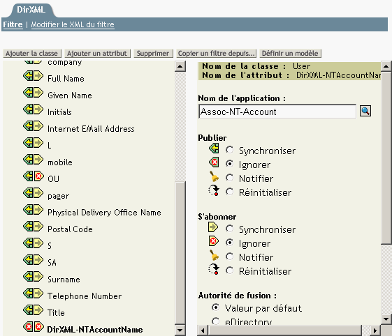Click the Supprimer button
The height and width of the screenshot is (336, 392).
point(153,54)
